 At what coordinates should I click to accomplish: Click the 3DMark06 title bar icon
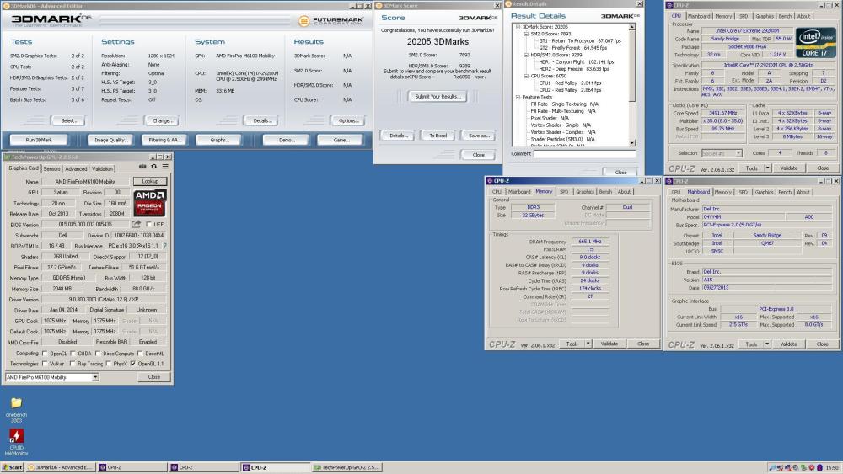pos(6,6)
